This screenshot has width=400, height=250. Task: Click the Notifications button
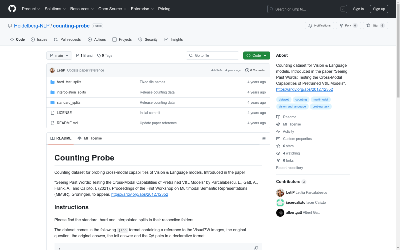[x=319, y=25]
